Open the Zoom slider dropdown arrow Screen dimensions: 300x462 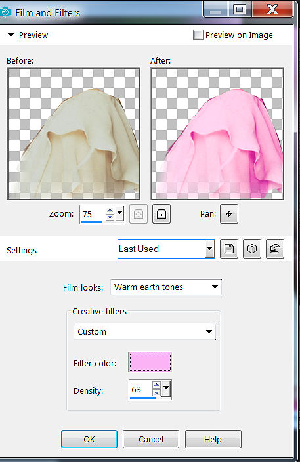[119, 214]
